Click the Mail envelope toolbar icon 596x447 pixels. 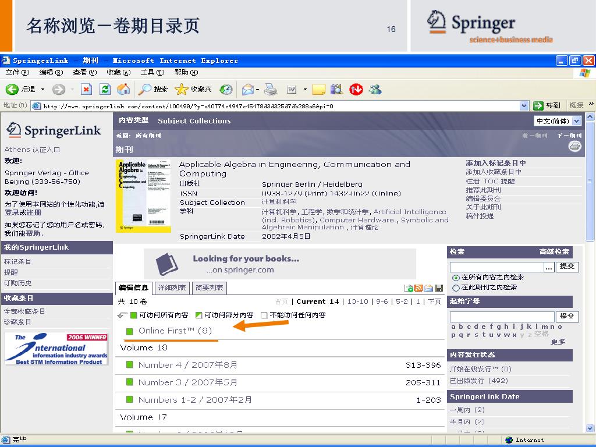(248, 90)
